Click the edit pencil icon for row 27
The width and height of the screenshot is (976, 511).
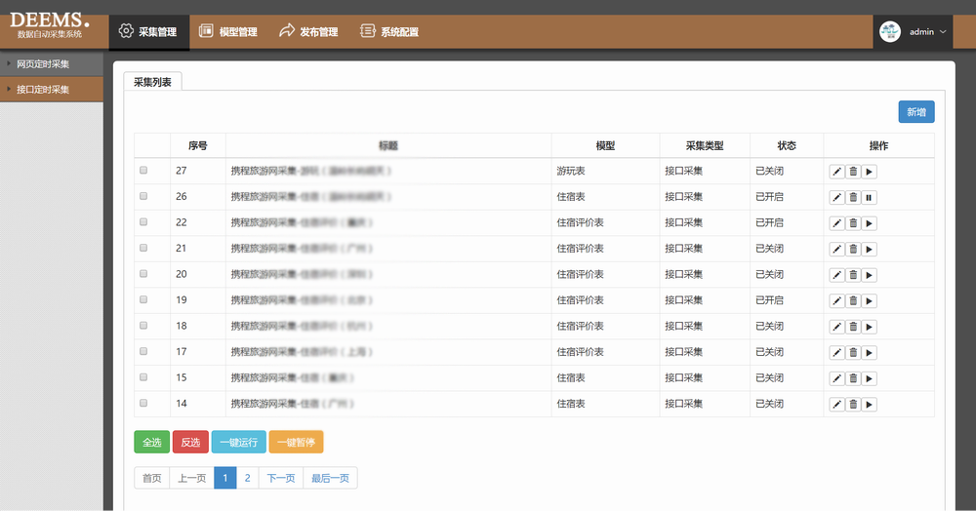click(x=836, y=172)
